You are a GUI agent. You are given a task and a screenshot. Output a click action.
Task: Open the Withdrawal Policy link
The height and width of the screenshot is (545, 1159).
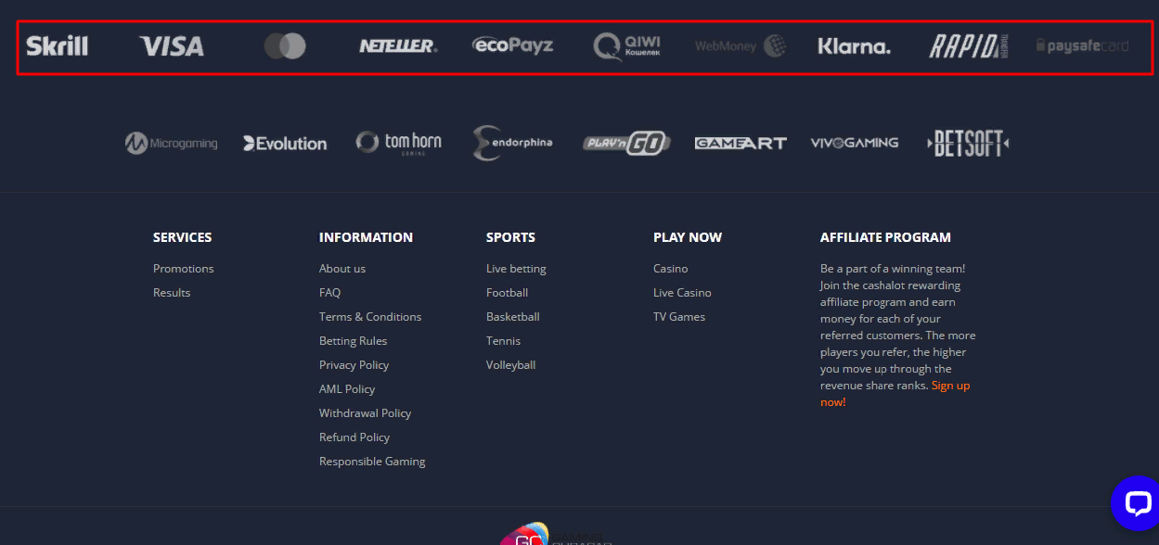click(x=366, y=413)
